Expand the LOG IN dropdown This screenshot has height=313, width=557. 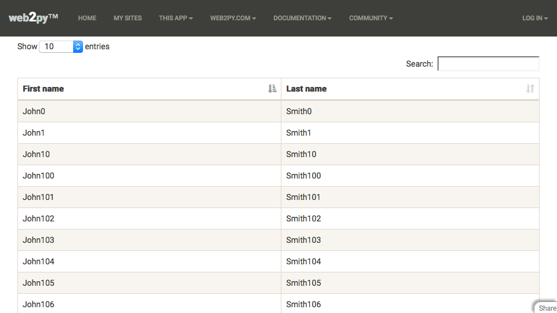[x=535, y=18]
